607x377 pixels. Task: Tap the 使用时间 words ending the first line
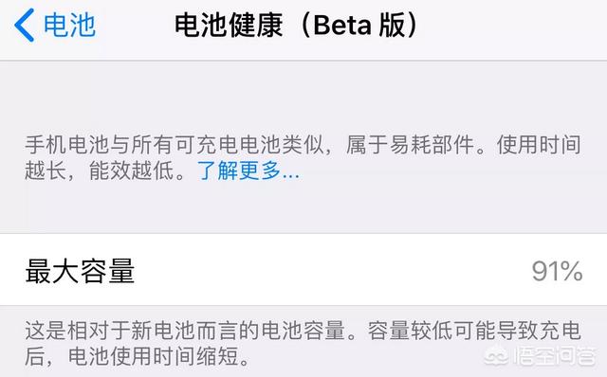coord(539,145)
